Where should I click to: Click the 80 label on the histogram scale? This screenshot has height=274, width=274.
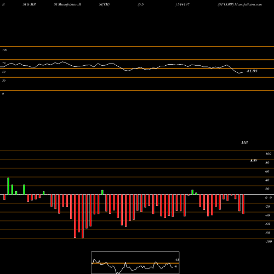[x=267, y=163]
